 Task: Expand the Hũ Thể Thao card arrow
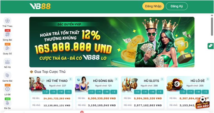point(70,79)
